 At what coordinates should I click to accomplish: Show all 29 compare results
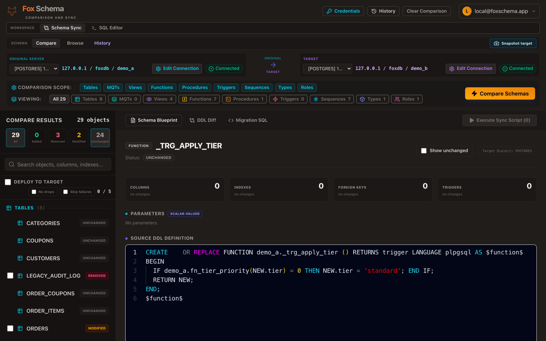point(15,138)
